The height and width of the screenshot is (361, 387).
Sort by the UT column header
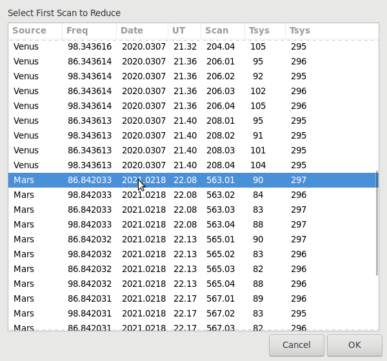click(184, 30)
